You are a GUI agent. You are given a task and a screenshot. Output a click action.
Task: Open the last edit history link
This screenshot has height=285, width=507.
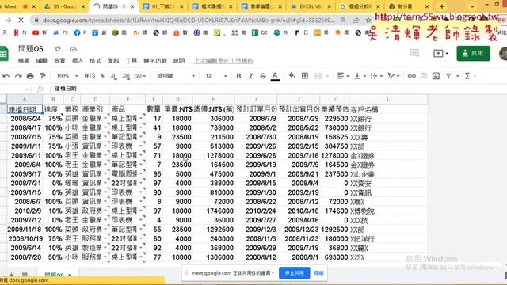click(223, 61)
